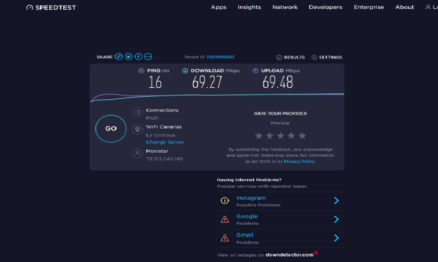Click the Ping icon

[x=141, y=71]
